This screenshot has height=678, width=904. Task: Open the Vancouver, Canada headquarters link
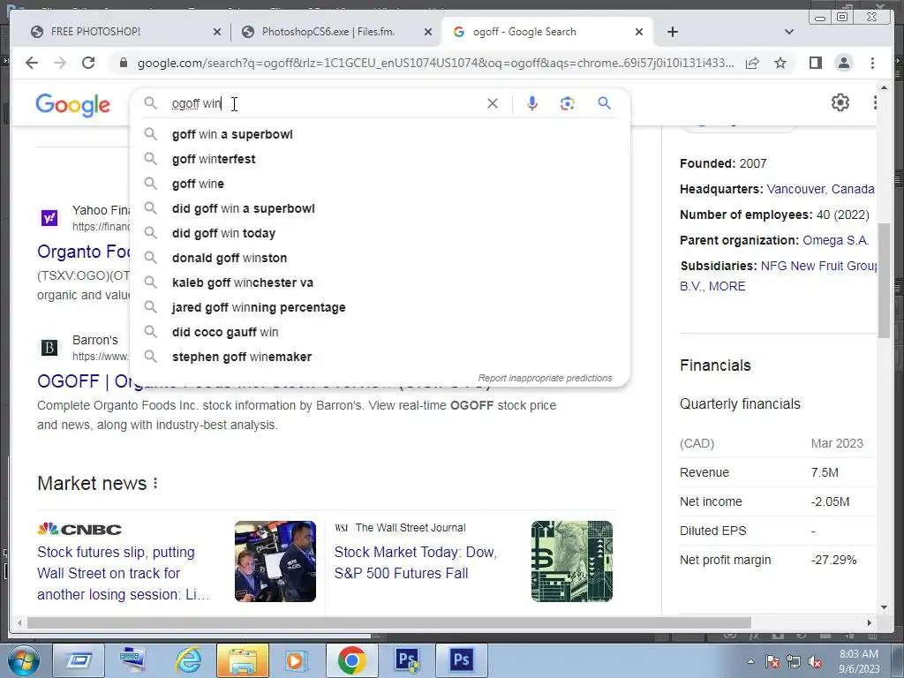pos(820,189)
